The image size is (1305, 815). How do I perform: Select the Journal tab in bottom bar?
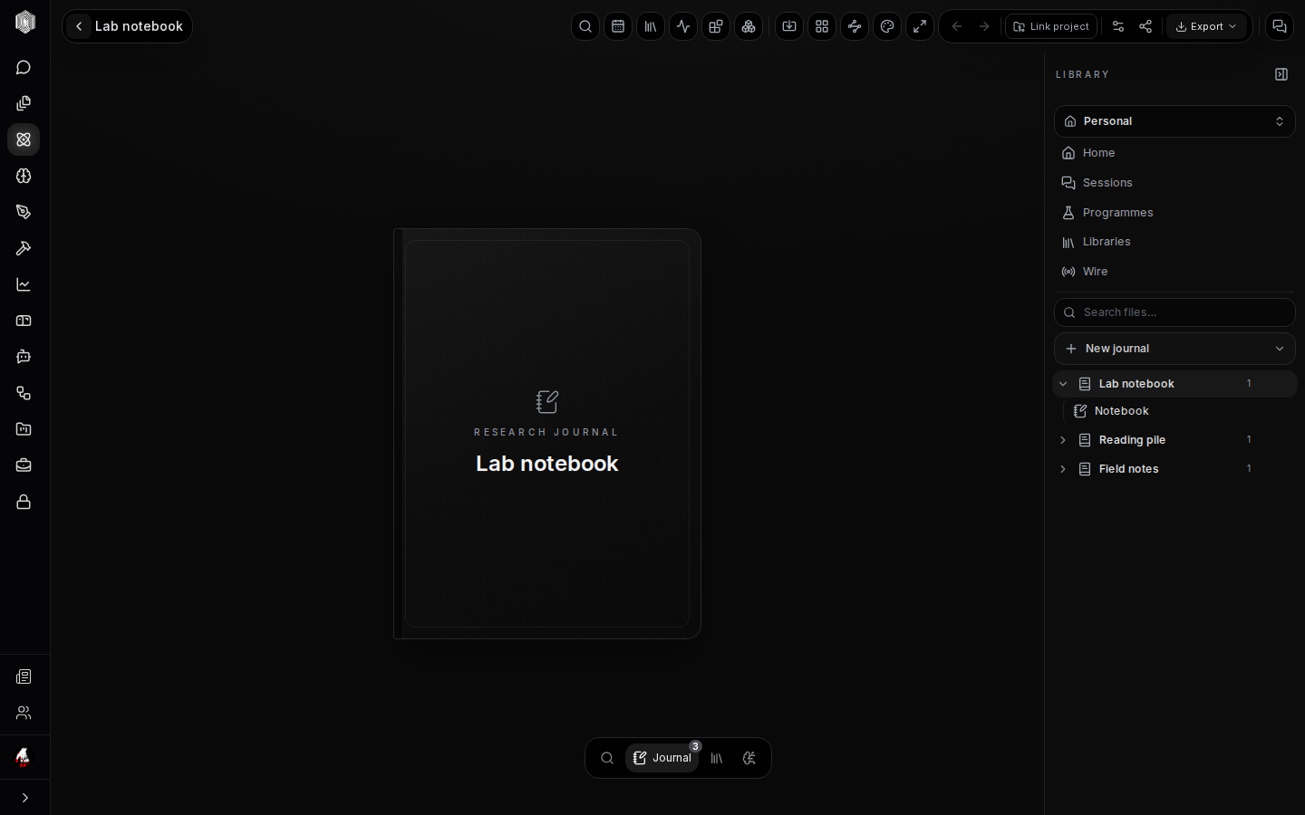pos(662,758)
